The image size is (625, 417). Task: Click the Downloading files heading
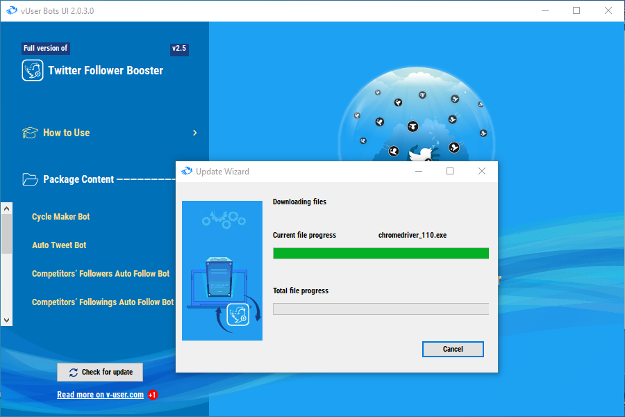click(x=299, y=202)
